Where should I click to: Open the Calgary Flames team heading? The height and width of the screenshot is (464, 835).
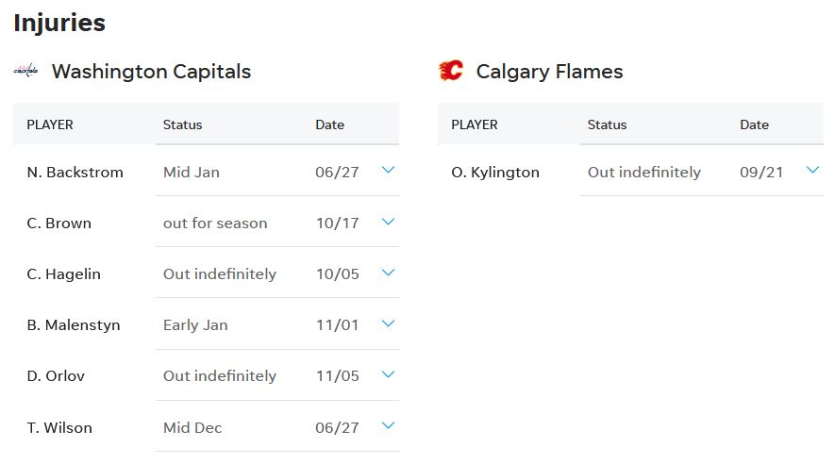point(549,72)
